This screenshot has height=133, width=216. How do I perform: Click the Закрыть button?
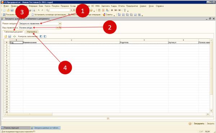click(210, 124)
